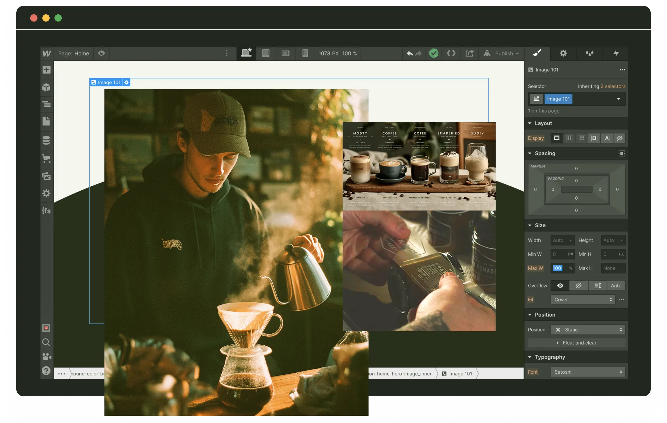Open the Fit Cover dropdown
The image size is (667, 423).
point(583,300)
